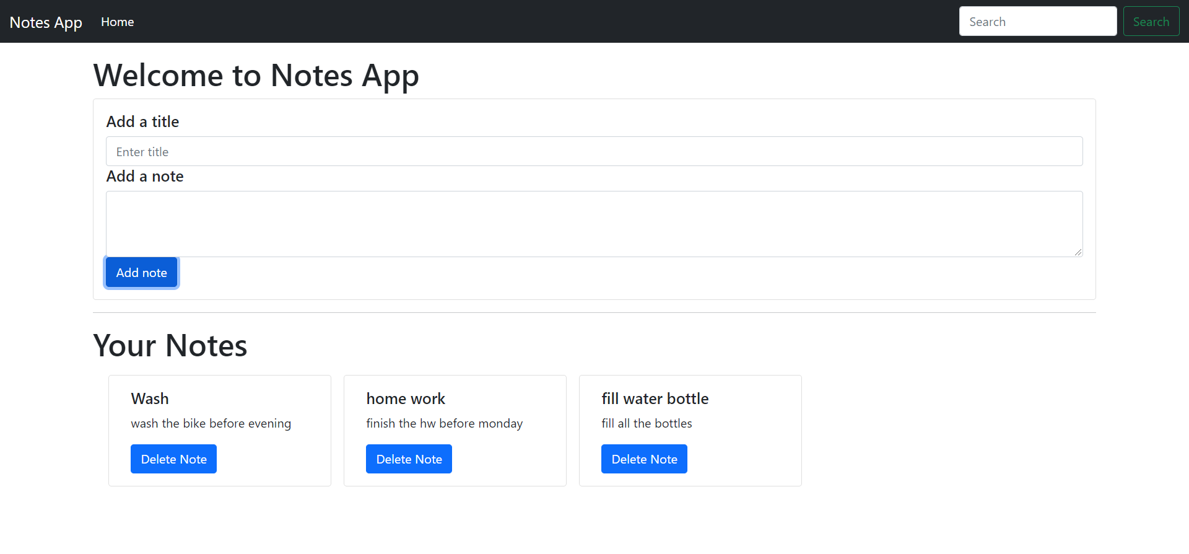Image resolution: width=1189 pixels, height=554 pixels.
Task: Click the 'Add a note' label
Action: click(x=145, y=177)
